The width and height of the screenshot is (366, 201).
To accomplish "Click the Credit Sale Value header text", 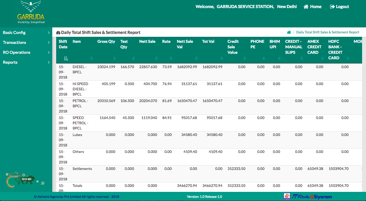I will [x=233, y=47].
